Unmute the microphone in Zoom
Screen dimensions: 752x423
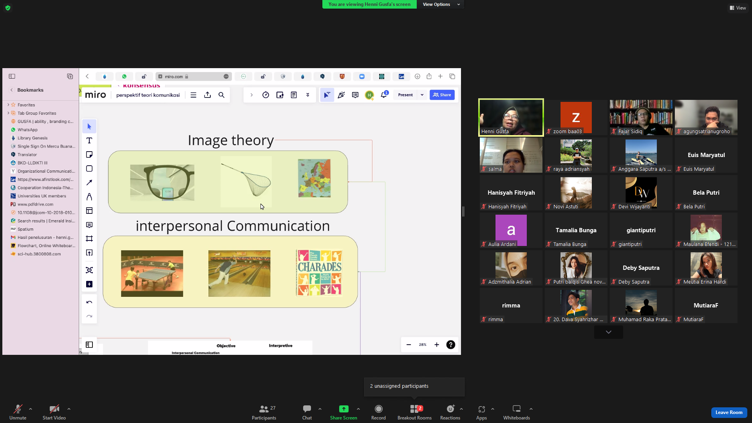click(18, 412)
